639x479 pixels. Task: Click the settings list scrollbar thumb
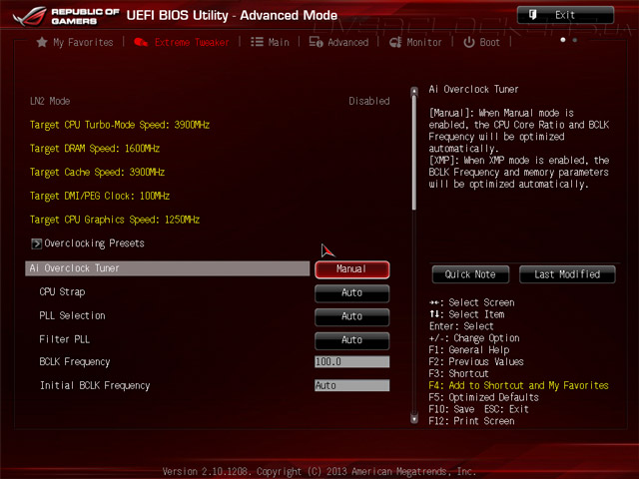coord(414,153)
